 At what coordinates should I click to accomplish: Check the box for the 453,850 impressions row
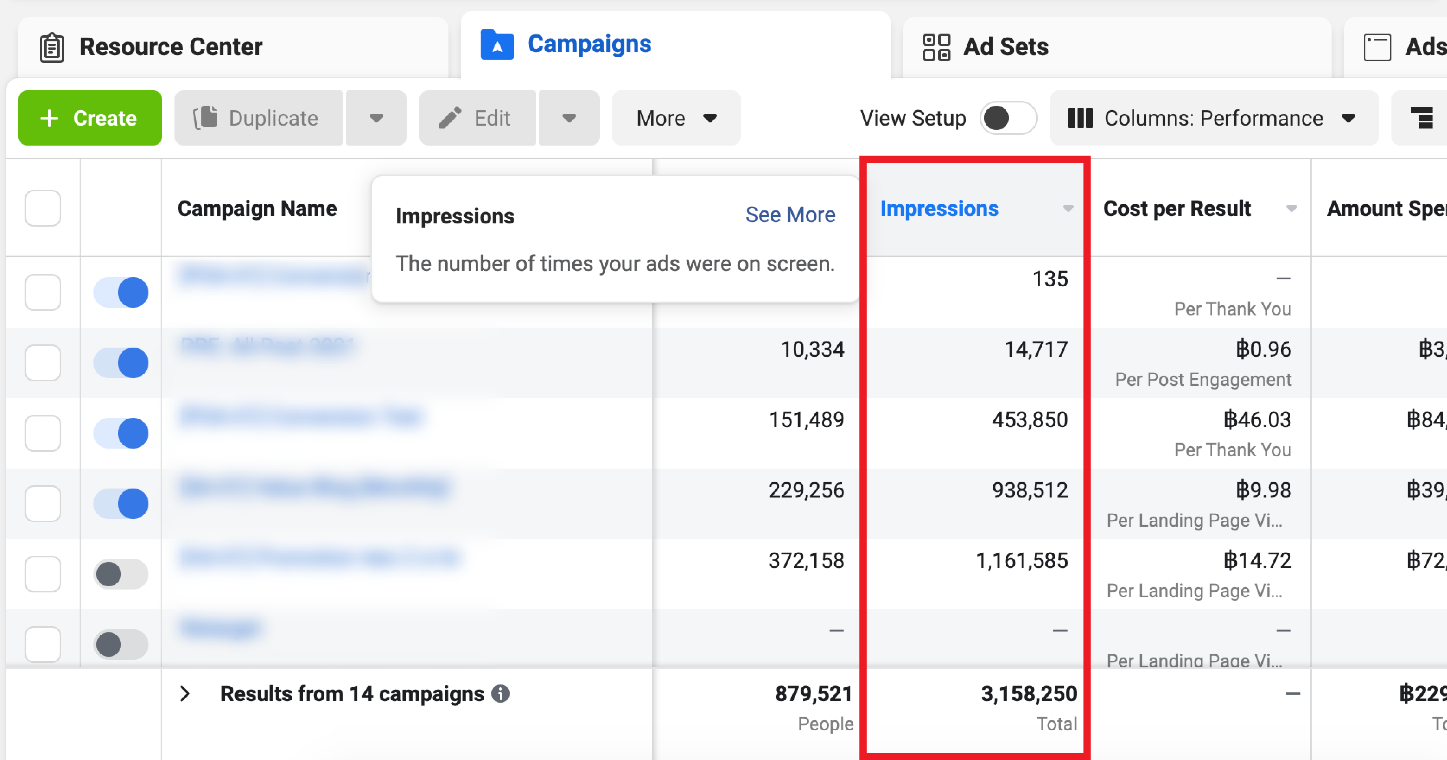pos(43,433)
